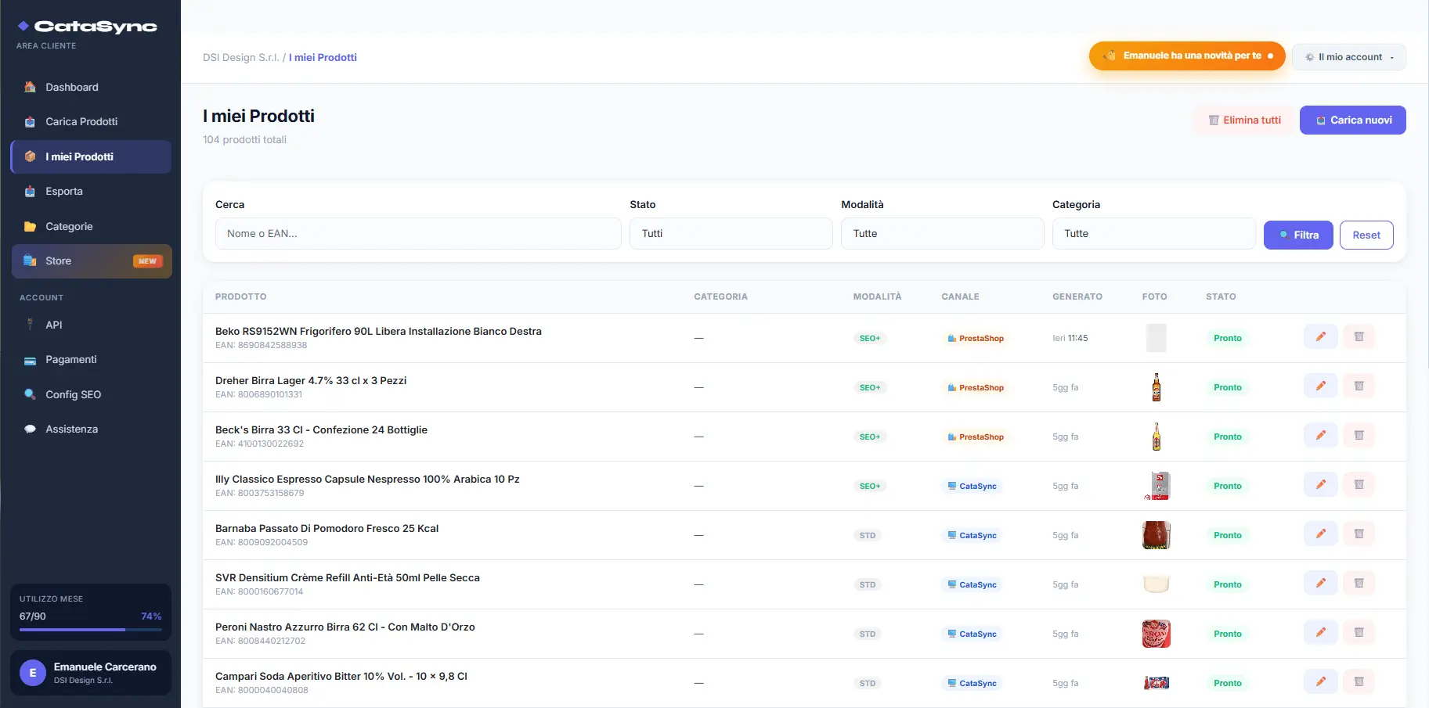Click the API sidebar icon
The width and height of the screenshot is (1429, 708).
click(x=30, y=325)
